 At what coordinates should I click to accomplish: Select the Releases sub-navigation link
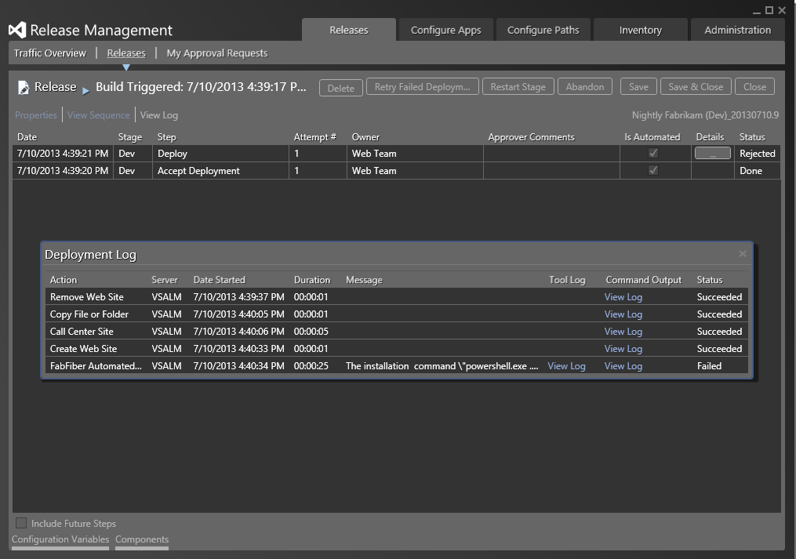tap(126, 53)
